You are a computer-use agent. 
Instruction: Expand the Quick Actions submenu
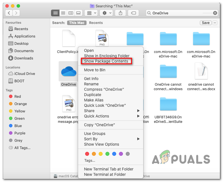point(111,116)
